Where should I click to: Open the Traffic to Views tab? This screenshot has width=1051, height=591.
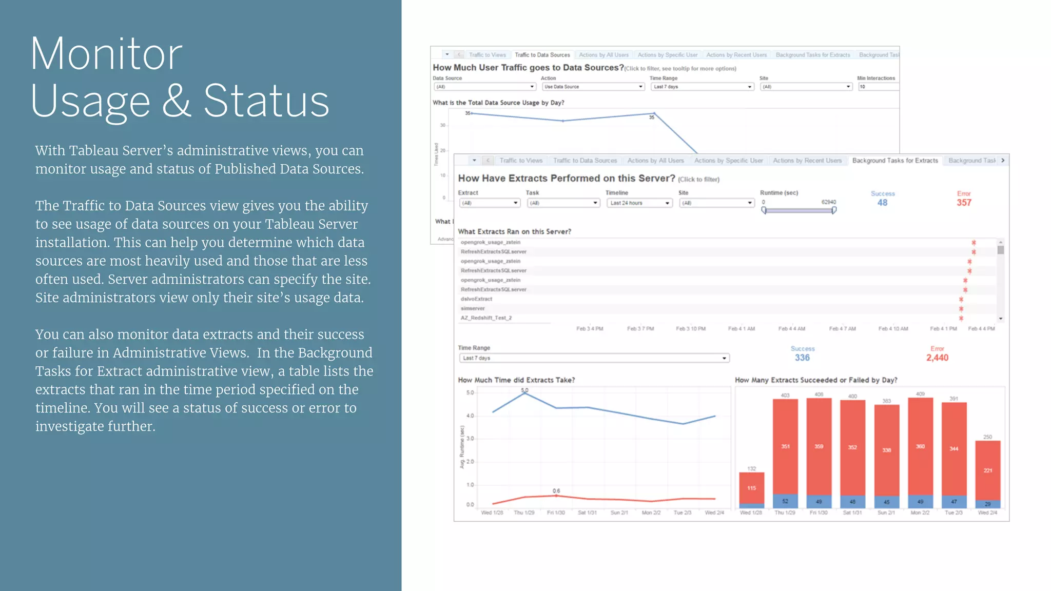[520, 161]
